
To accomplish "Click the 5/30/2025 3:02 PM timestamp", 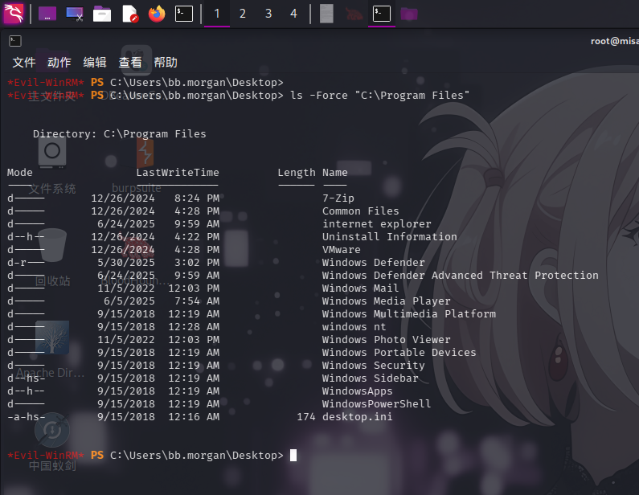I will coord(158,263).
